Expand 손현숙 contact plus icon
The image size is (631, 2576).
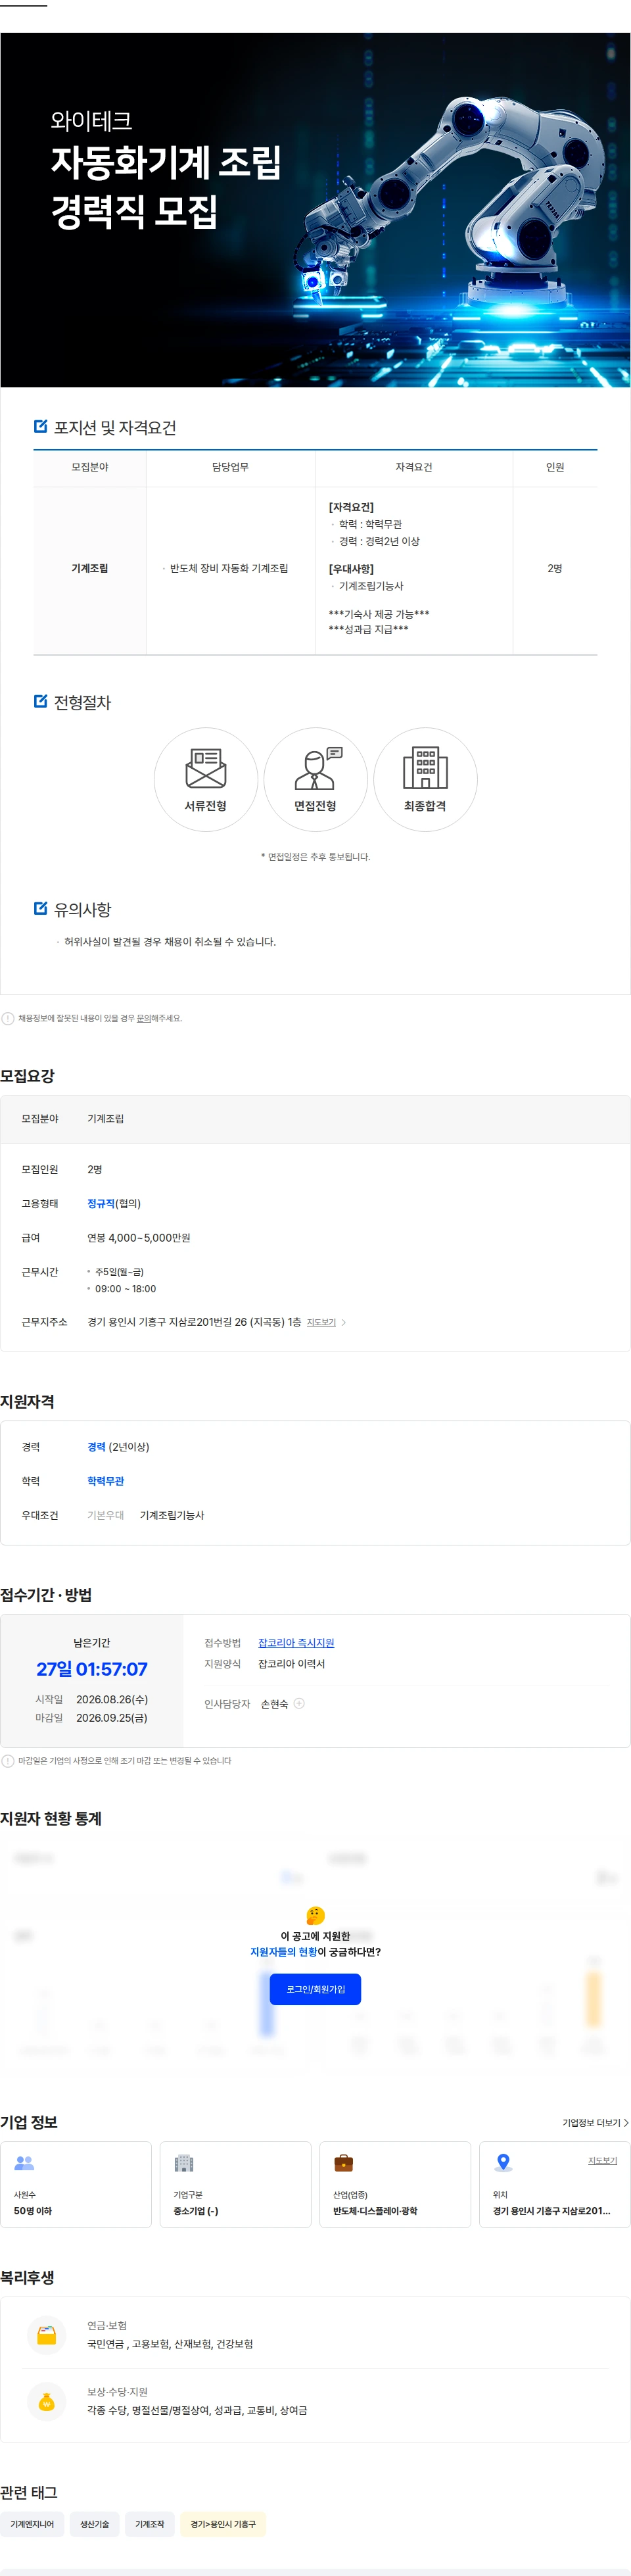pyautogui.click(x=299, y=1703)
